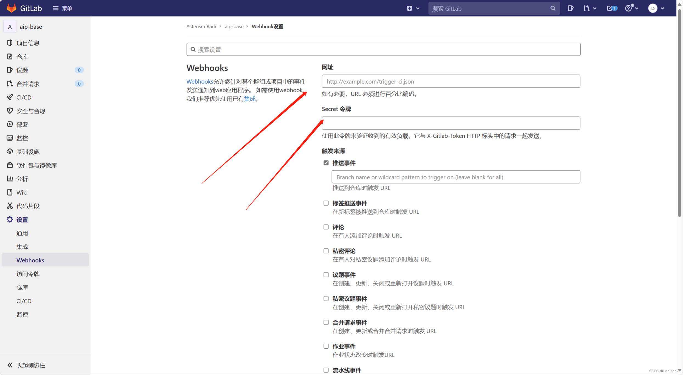The image size is (683, 375).
Task: Open 部署 deployments in sidebar
Action: tap(22, 124)
